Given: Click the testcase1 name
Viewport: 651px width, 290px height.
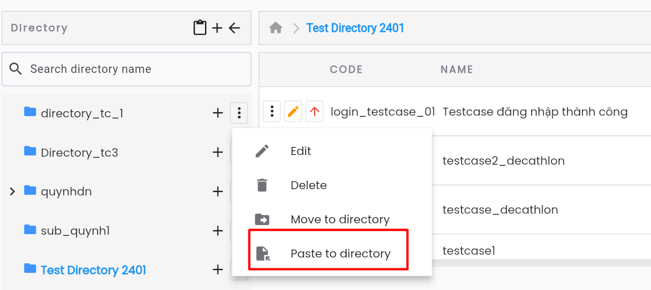Looking at the screenshot, I should coord(469,251).
